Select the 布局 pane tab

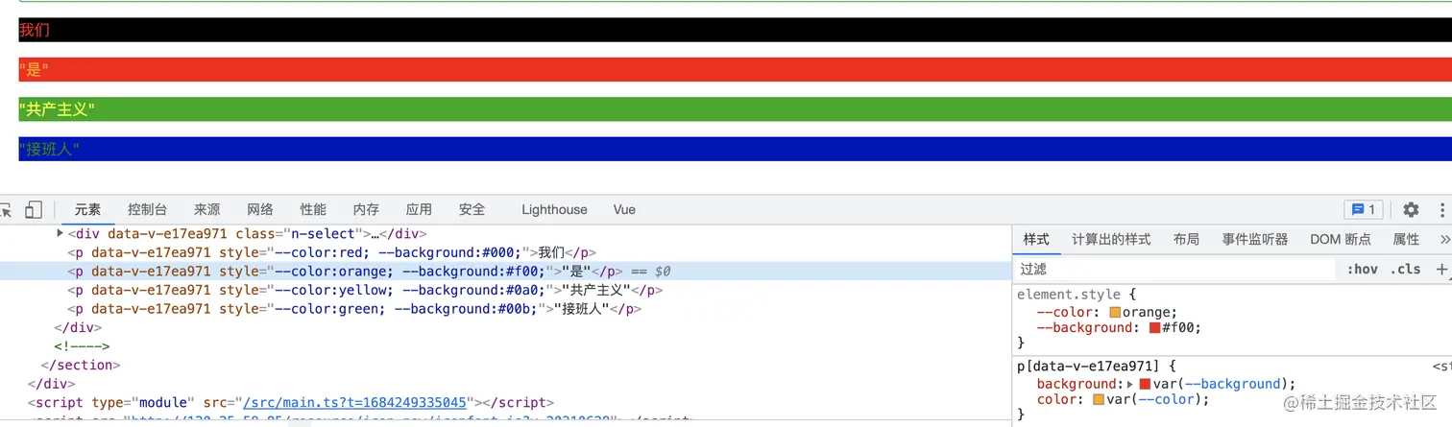pyautogui.click(x=1186, y=239)
